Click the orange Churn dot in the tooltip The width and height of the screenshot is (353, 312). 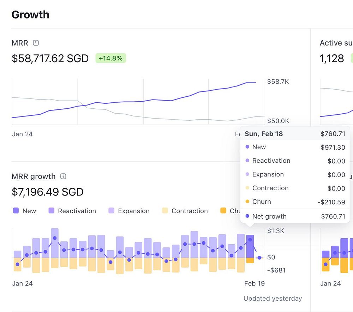247,202
